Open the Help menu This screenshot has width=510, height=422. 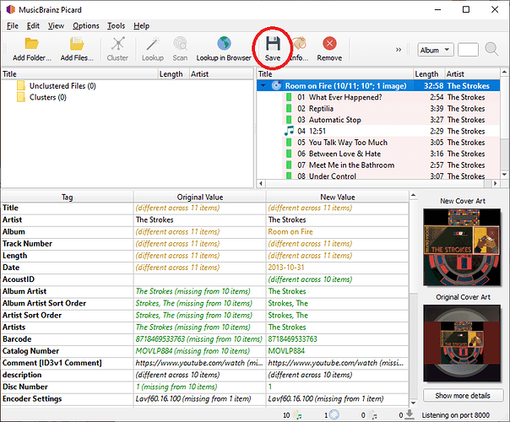(142, 25)
